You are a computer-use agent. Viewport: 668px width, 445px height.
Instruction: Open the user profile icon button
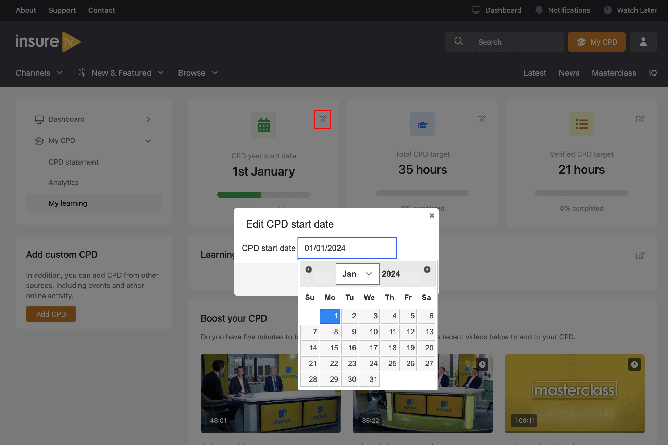[643, 42]
